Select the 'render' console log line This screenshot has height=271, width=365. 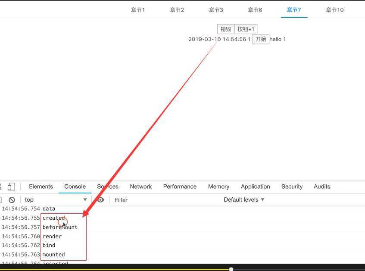coord(183,236)
